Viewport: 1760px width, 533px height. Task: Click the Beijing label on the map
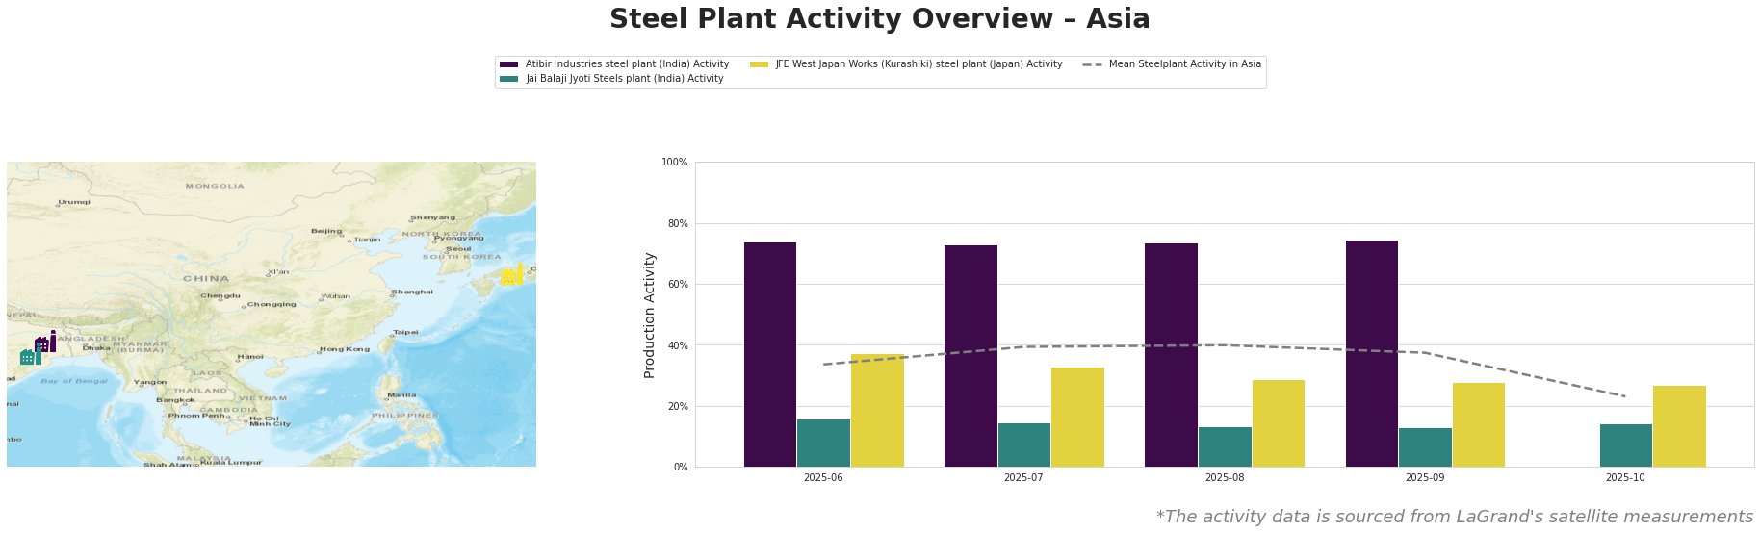pyautogui.click(x=326, y=231)
